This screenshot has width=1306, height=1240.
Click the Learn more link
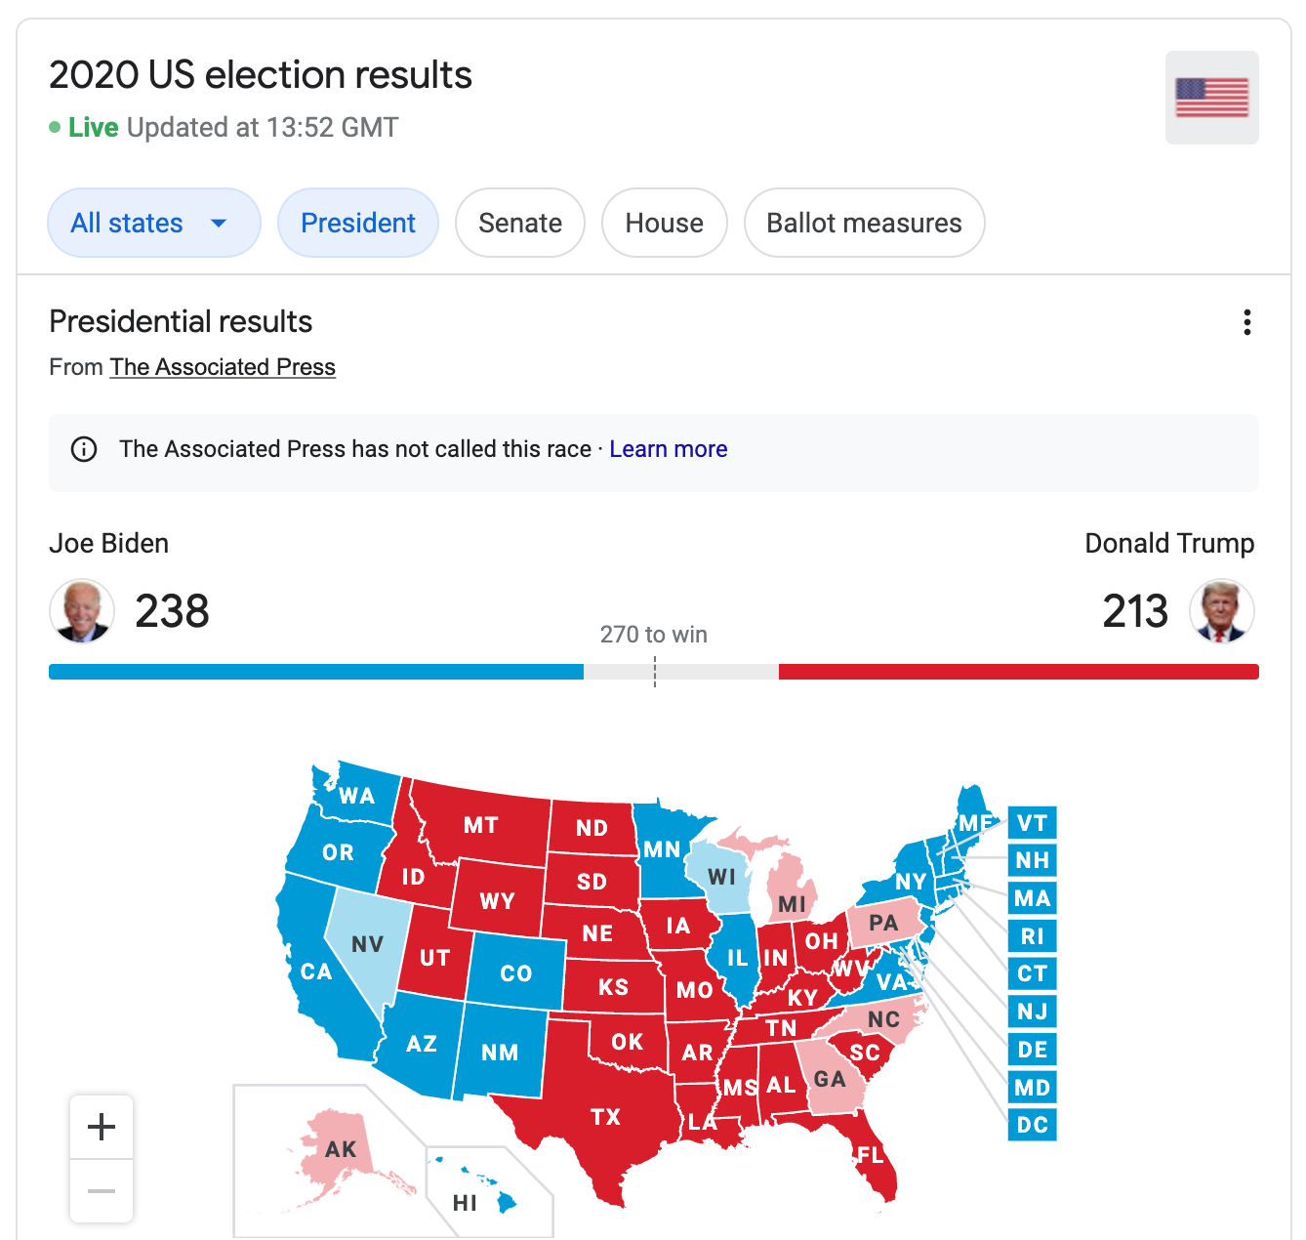point(669,449)
